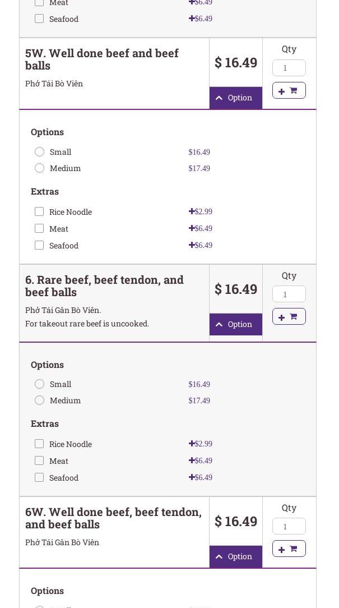Add item 6W to cart
The height and width of the screenshot is (608, 339).
click(x=289, y=549)
